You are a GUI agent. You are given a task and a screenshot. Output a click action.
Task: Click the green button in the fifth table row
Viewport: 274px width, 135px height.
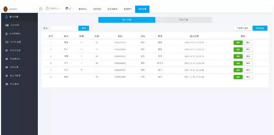(238, 70)
